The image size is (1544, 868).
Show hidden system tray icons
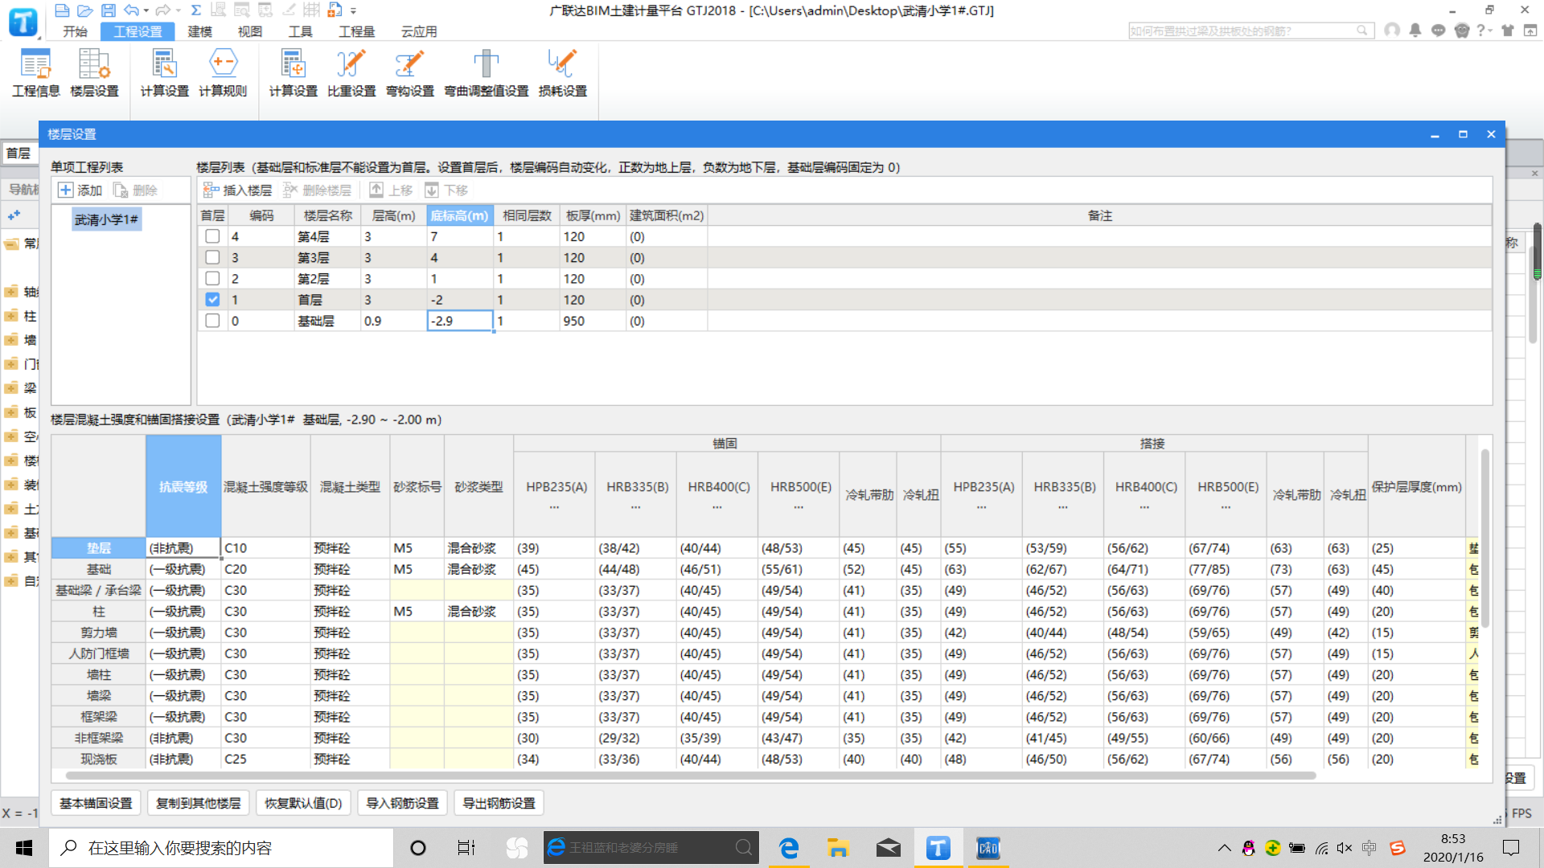tap(1224, 848)
